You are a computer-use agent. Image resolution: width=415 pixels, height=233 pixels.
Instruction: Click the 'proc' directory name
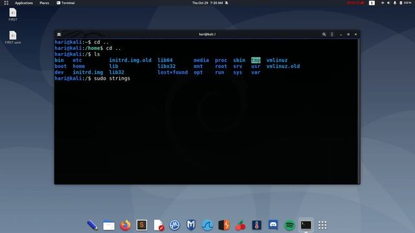pyautogui.click(x=220, y=60)
